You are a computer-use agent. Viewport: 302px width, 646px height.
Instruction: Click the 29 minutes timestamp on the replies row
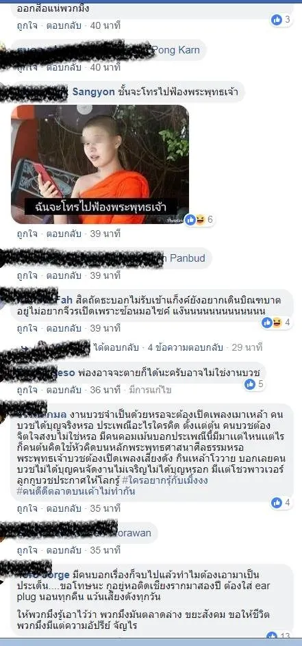coord(247,347)
